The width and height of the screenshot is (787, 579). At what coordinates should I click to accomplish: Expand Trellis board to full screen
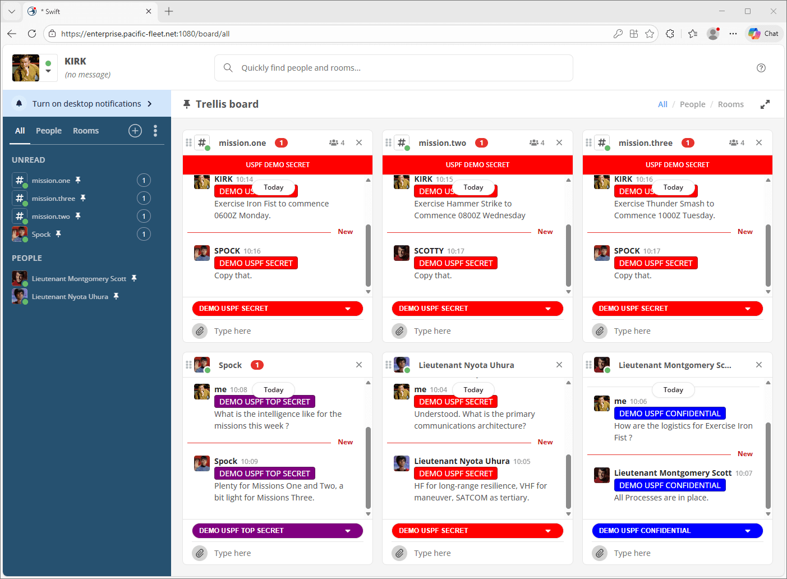(x=765, y=104)
